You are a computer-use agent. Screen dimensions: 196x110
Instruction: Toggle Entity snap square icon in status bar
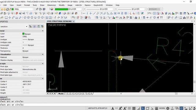point(148,108)
